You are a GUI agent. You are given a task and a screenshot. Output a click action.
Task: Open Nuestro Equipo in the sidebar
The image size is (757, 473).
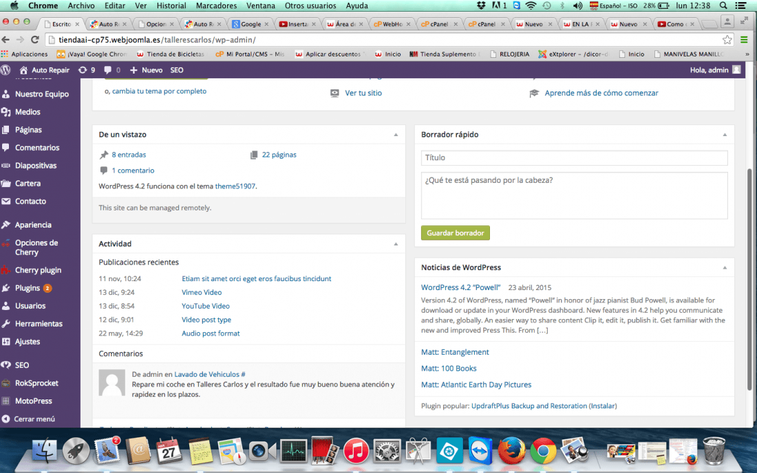tap(41, 94)
